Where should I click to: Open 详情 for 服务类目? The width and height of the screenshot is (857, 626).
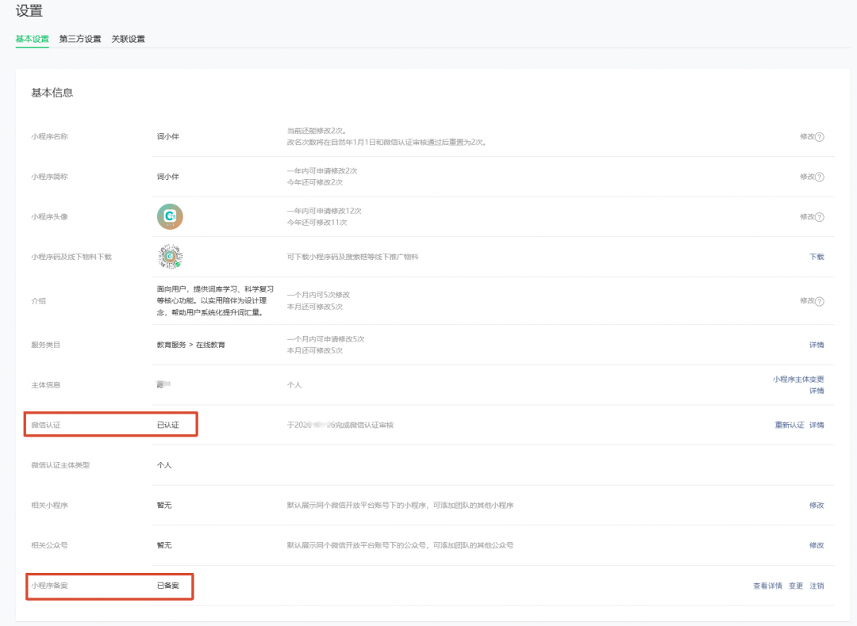click(817, 345)
